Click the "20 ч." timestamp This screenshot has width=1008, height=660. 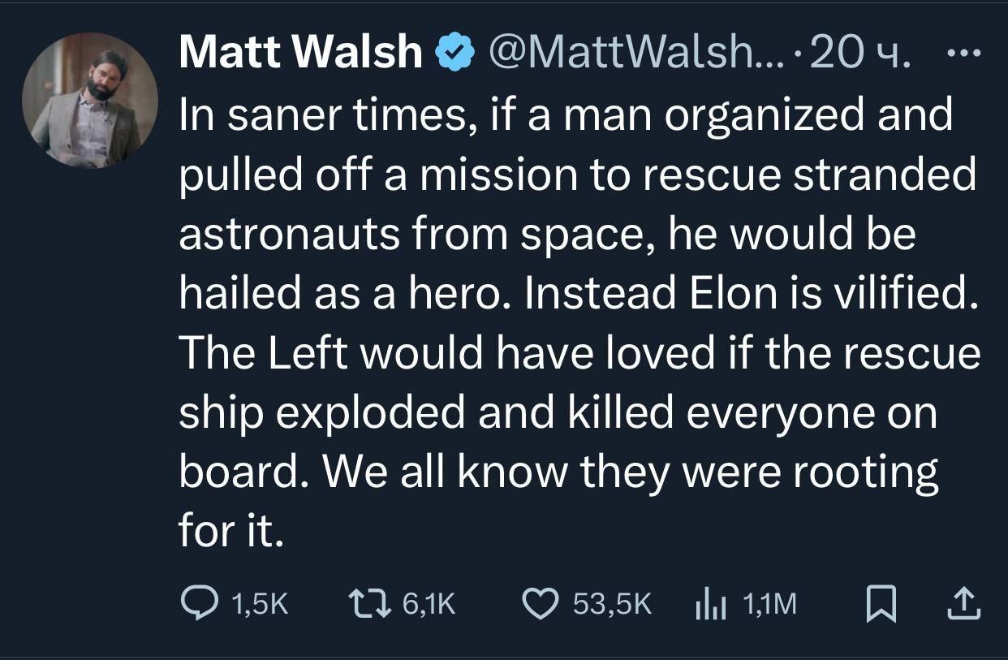tap(860, 54)
